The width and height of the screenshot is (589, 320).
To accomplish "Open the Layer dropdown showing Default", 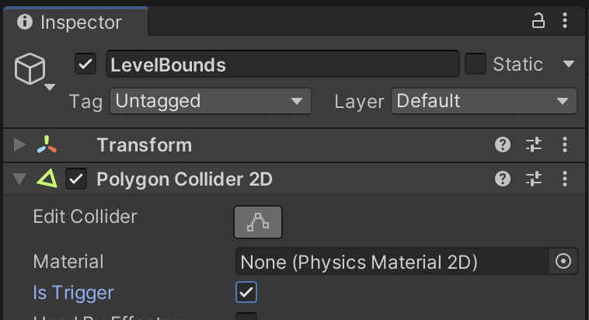I will tap(484, 101).
